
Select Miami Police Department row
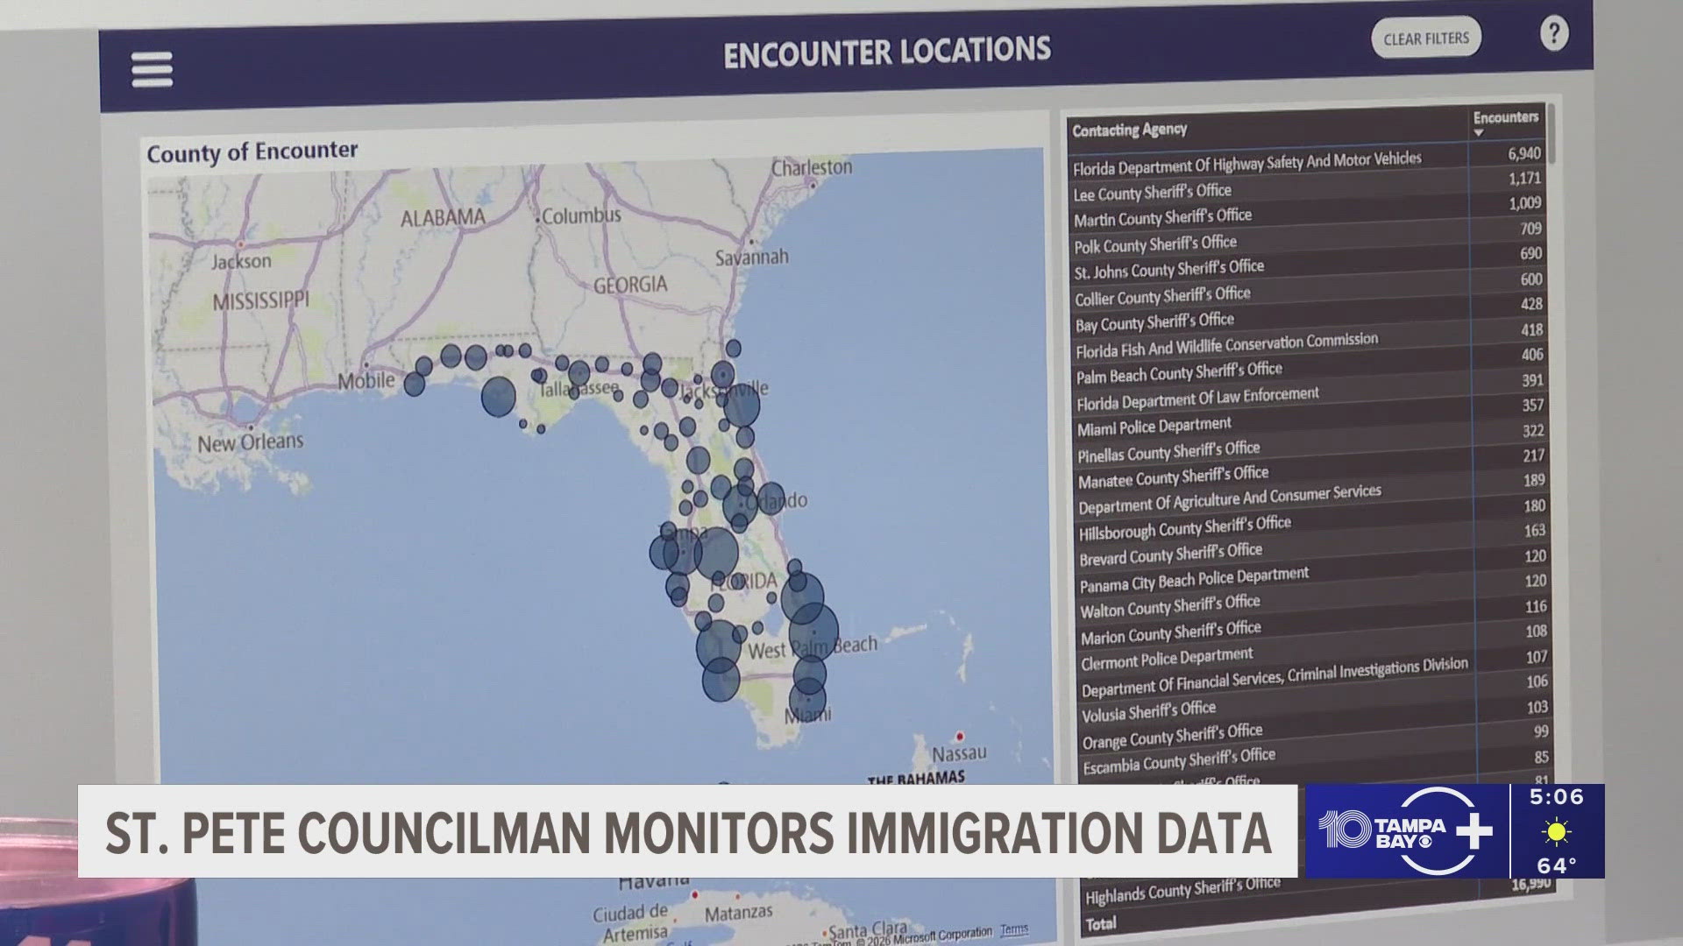(1154, 427)
